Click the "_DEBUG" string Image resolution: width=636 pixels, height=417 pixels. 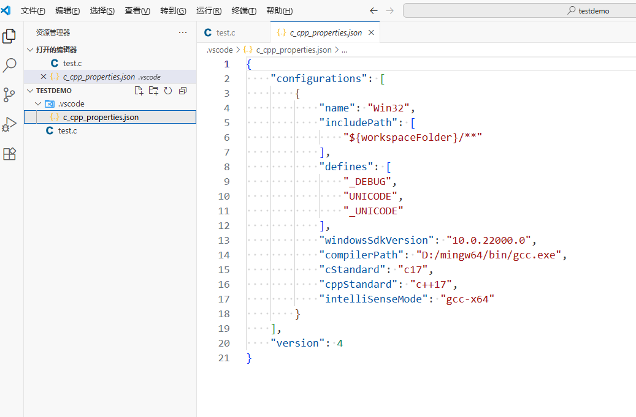[x=367, y=181]
